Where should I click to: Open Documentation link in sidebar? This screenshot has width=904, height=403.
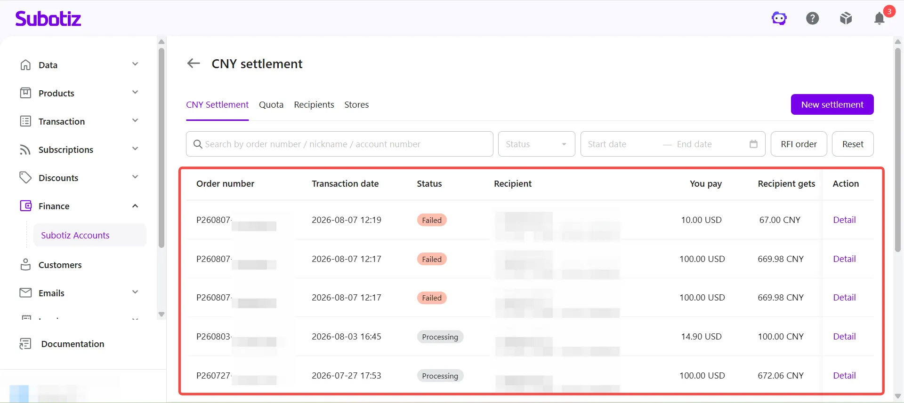click(x=73, y=344)
